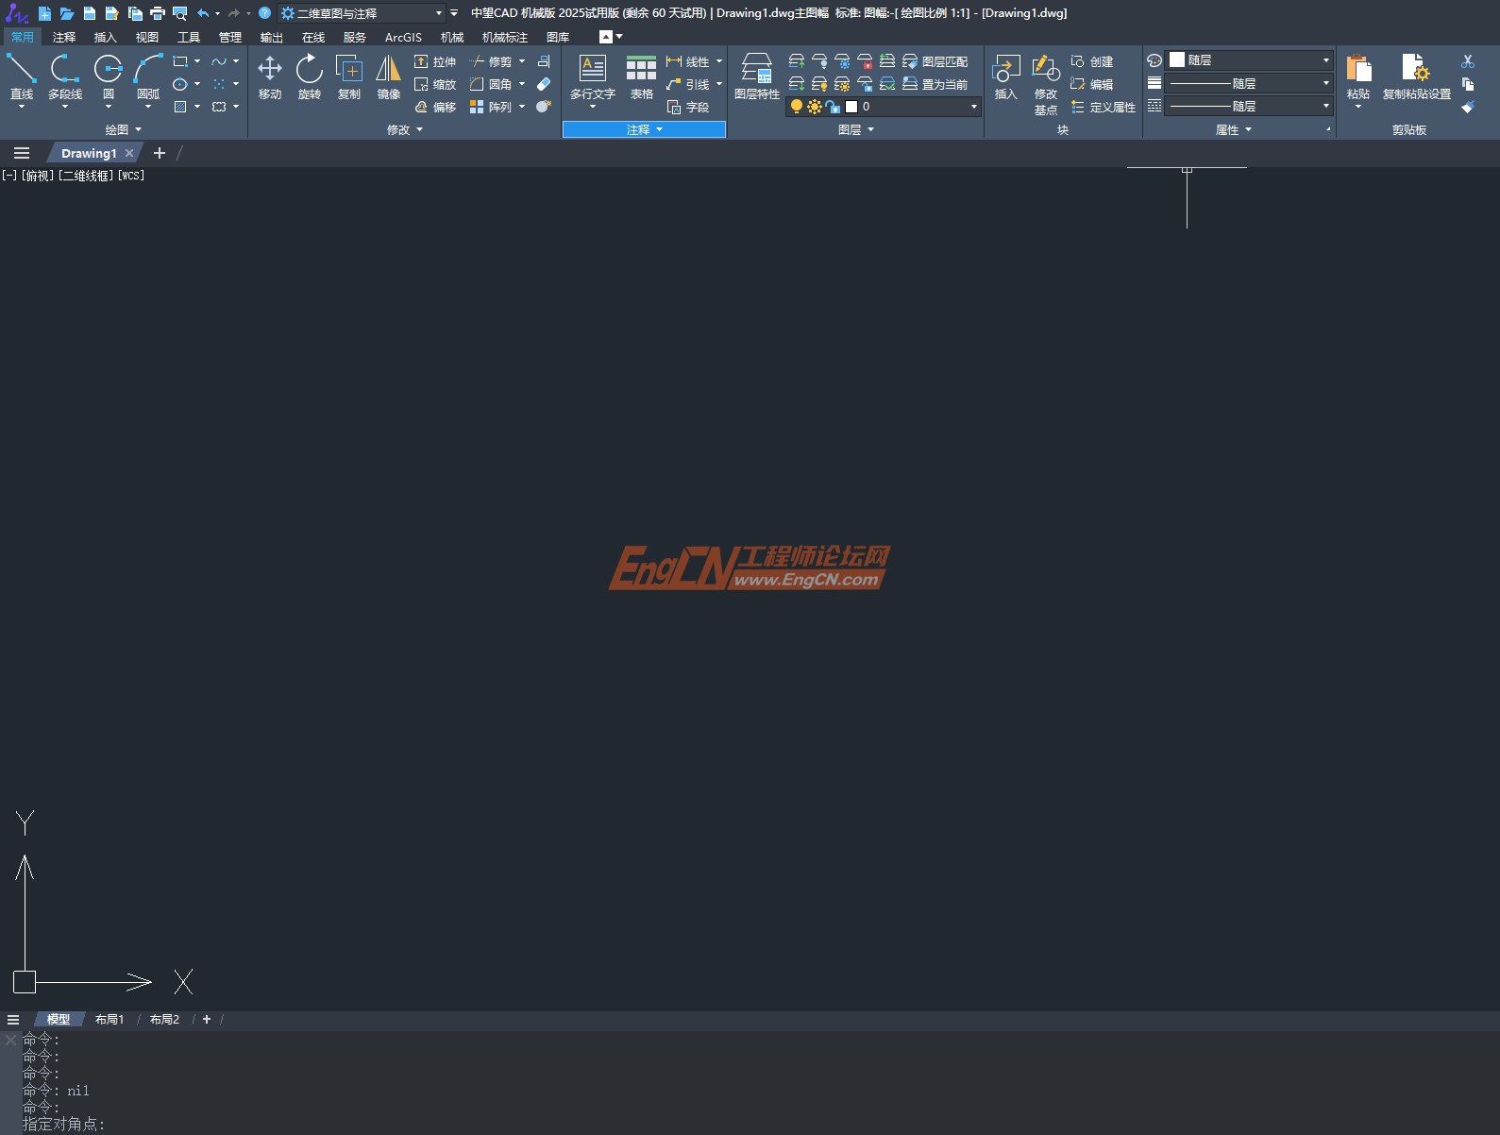The image size is (1500, 1135).
Task: Click 图层匹配 layer match button
Action: click(x=935, y=61)
